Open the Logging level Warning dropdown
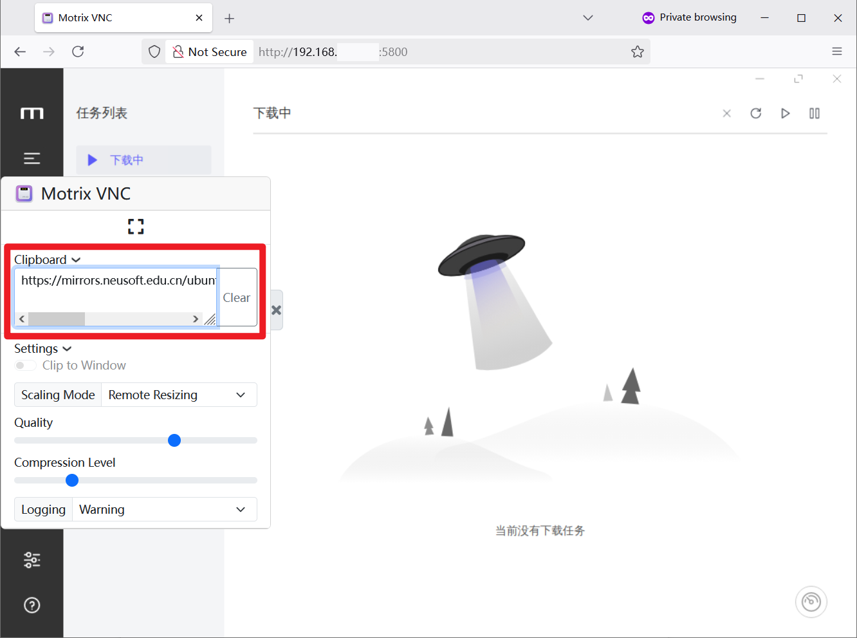Image resolution: width=857 pixels, height=638 pixels. (x=165, y=509)
